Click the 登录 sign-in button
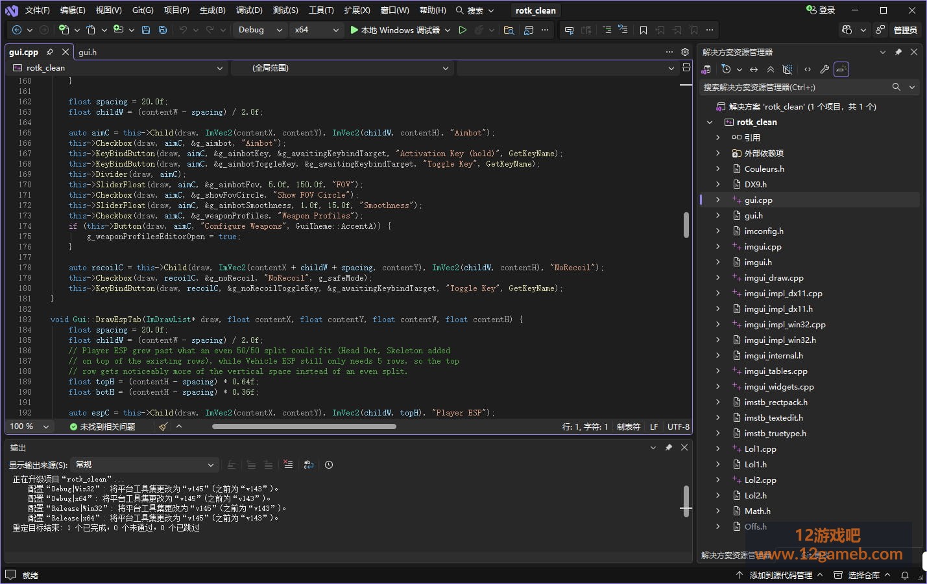Image resolution: width=927 pixels, height=584 pixels. click(821, 10)
